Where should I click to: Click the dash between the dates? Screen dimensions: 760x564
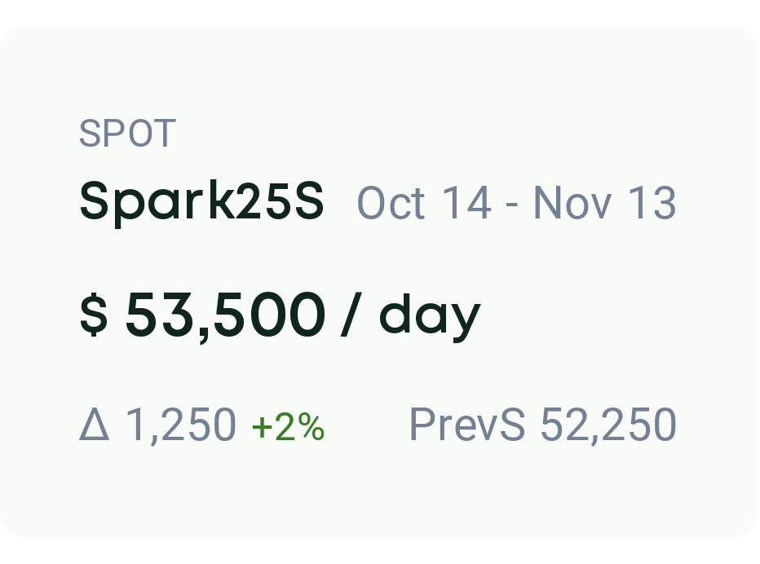click(511, 204)
